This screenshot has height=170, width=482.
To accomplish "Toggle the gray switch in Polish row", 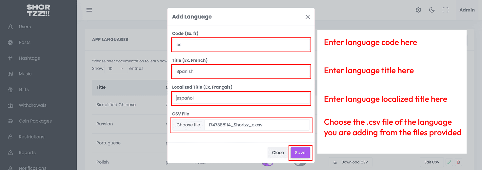I will click(x=300, y=163).
